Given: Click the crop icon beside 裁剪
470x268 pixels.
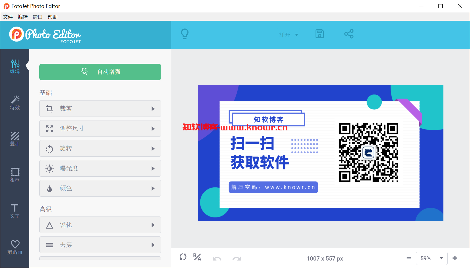Looking at the screenshot, I should 50,109.
